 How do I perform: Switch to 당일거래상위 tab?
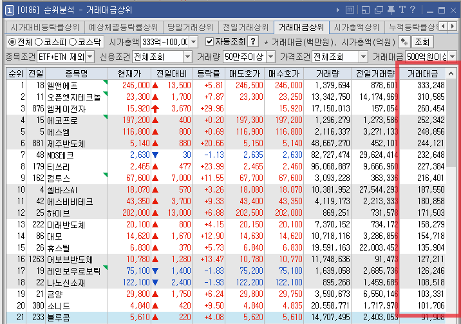[x=190, y=27]
